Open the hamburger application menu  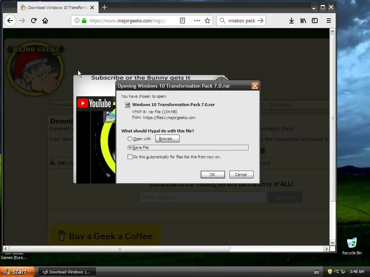click(x=329, y=21)
